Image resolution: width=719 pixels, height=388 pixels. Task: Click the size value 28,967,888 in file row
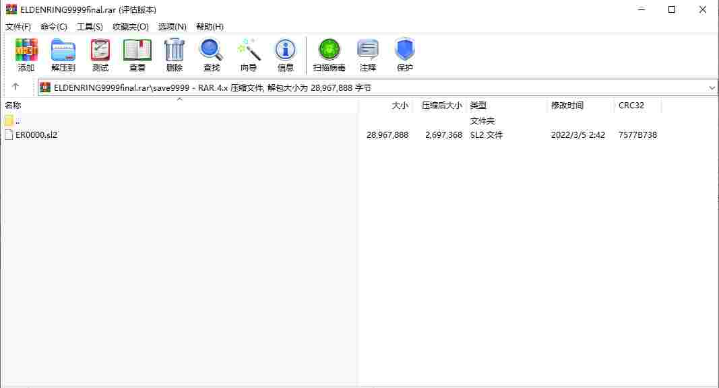click(387, 135)
